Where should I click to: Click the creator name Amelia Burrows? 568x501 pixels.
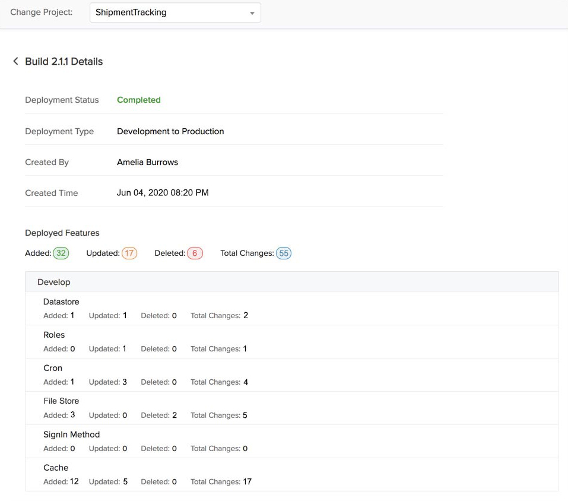coord(148,162)
